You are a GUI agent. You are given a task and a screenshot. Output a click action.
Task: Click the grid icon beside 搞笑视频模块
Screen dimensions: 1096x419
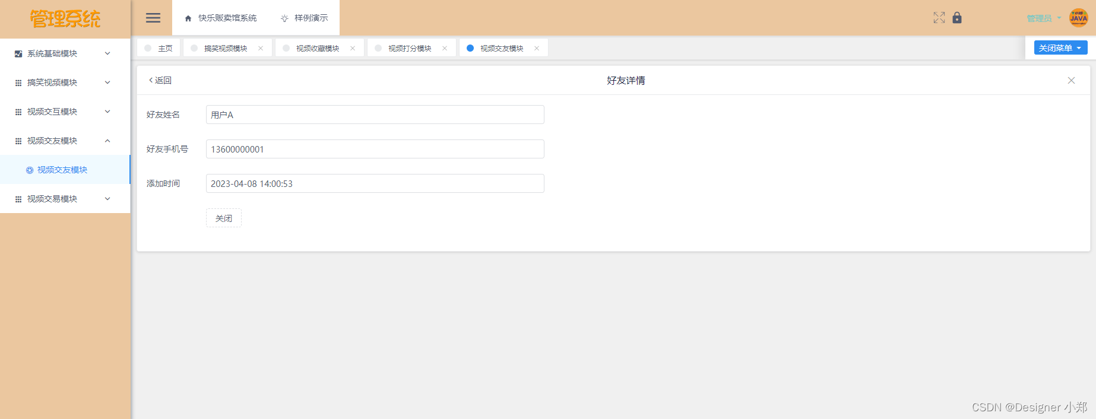click(18, 83)
